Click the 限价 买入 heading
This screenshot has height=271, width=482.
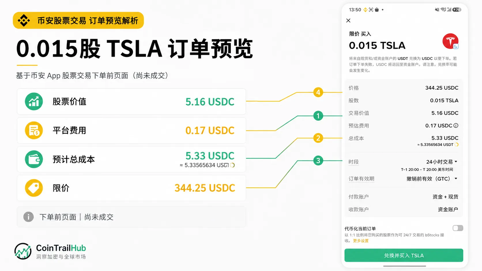pyautogui.click(x=360, y=34)
